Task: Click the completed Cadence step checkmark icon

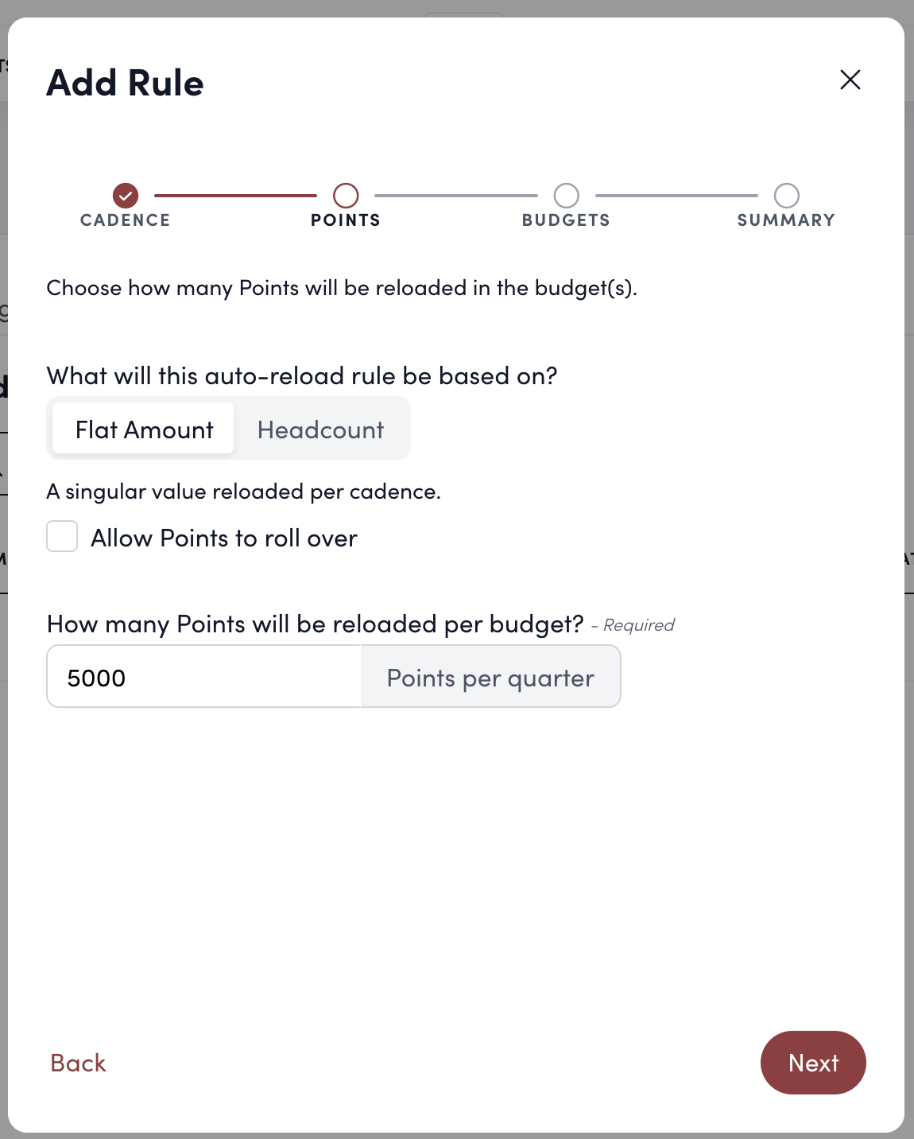Action: 126,195
